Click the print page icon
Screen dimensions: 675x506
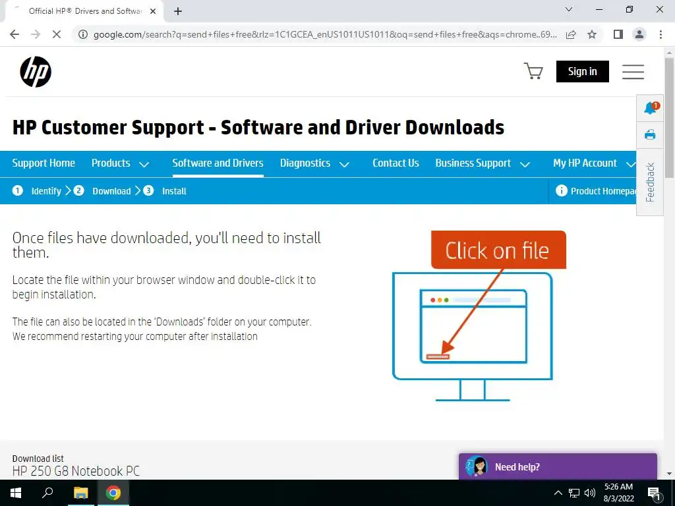tap(650, 135)
